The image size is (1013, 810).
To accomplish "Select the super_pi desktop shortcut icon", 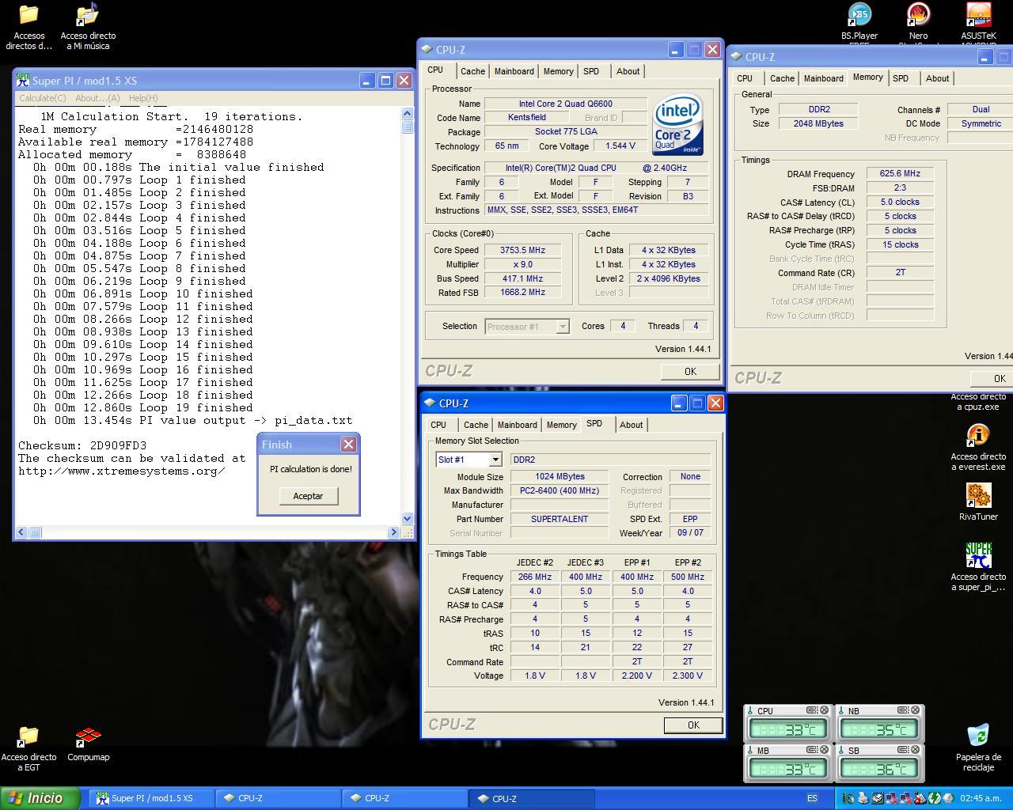I will coord(978,555).
